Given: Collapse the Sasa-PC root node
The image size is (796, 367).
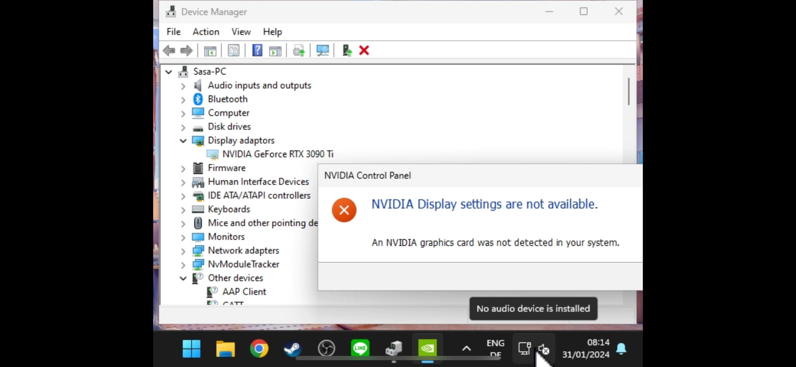Looking at the screenshot, I should pyautogui.click(x=169, y=72).
